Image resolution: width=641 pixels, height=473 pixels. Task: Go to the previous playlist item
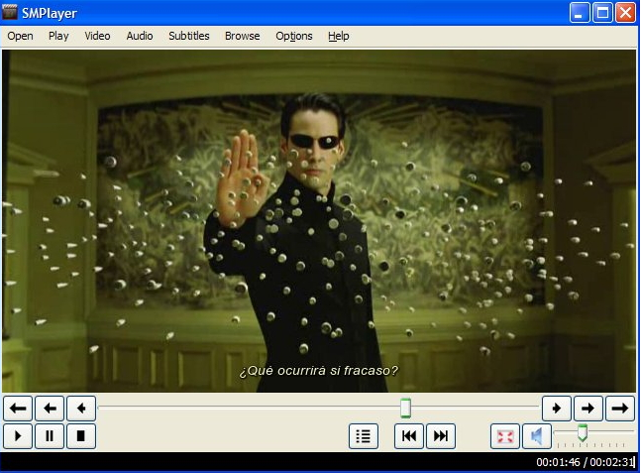point(409,436)
